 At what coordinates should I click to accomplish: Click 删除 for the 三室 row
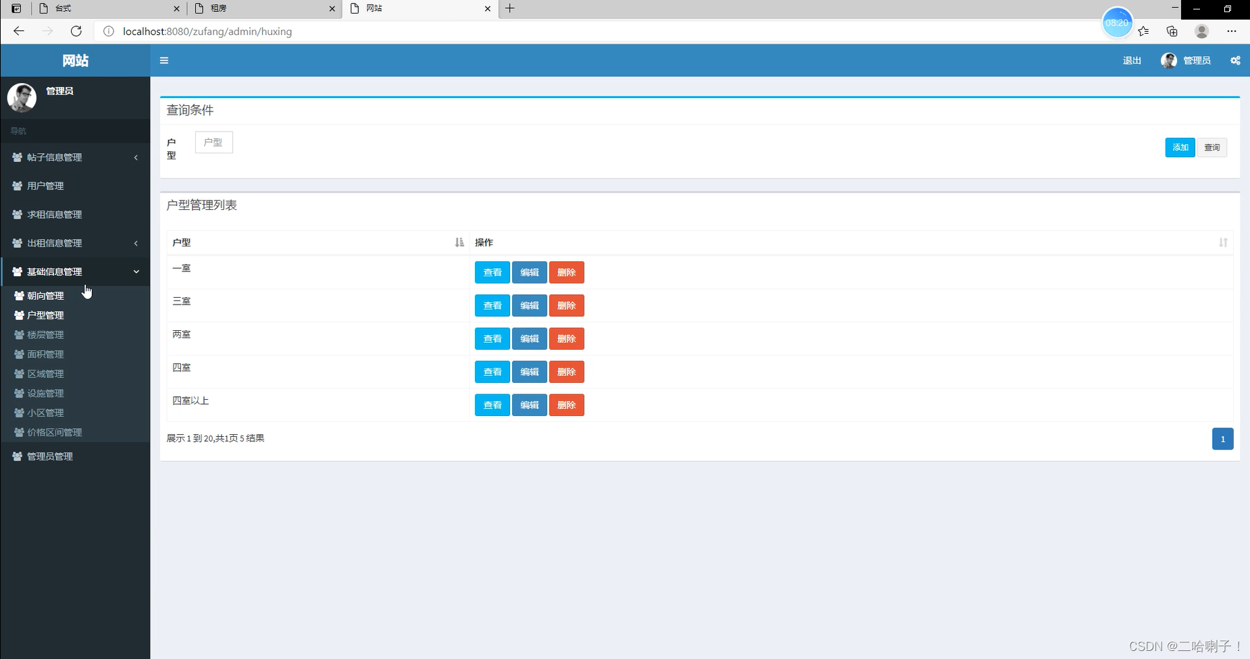(567, 306)
